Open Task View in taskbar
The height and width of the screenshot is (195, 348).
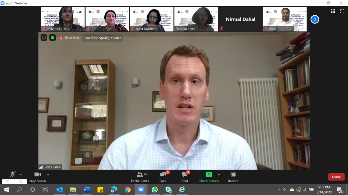click(46, 190)
